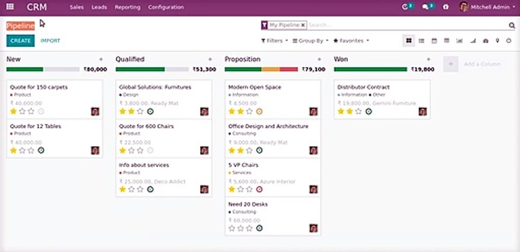520x252 pixels.
Task: Set second priority star on Quote for 150 carpets
Action: (22, 112)
